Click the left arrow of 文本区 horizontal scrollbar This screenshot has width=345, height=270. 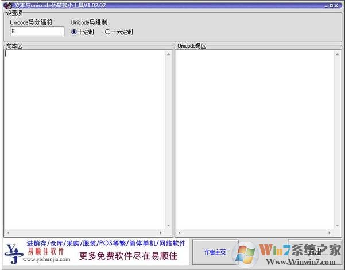(7, 233)
